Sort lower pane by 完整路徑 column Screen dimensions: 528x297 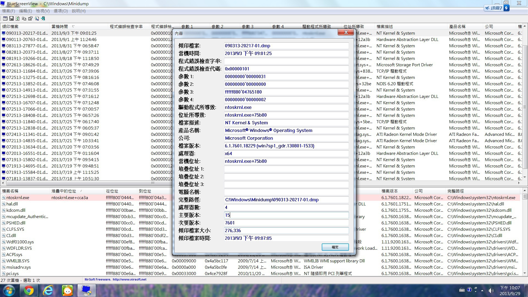click(483, 191)
